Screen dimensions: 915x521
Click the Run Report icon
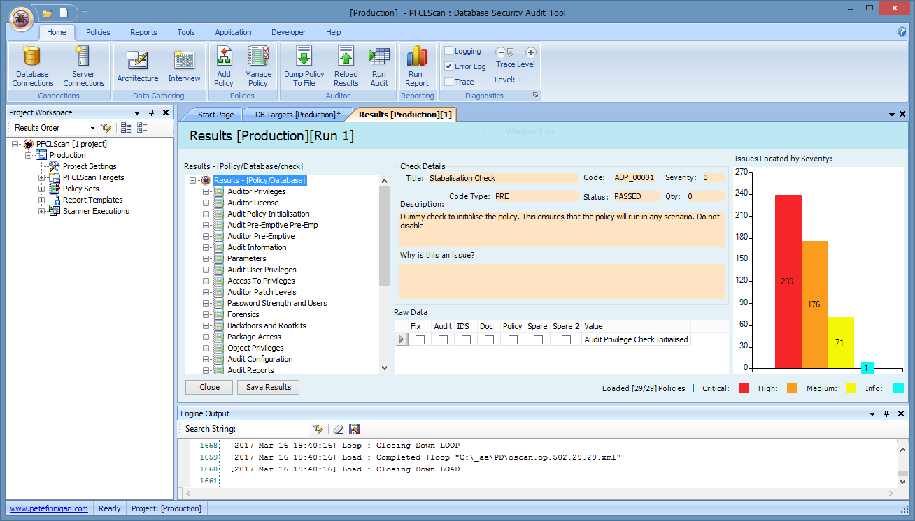coord(417,66)
